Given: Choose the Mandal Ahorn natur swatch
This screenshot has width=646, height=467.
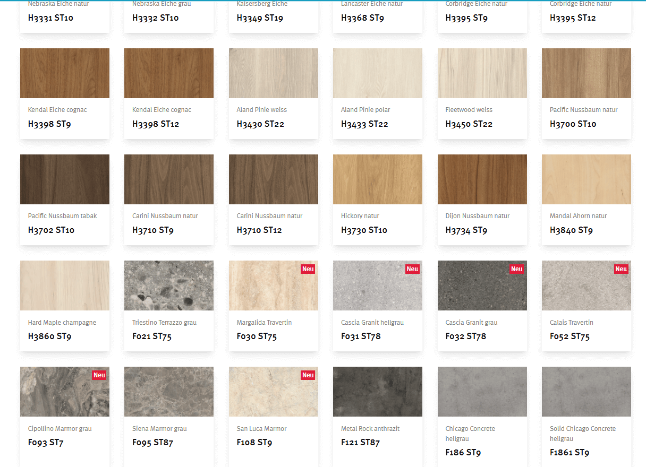Looking at the screenshot, I should (586, 179).
